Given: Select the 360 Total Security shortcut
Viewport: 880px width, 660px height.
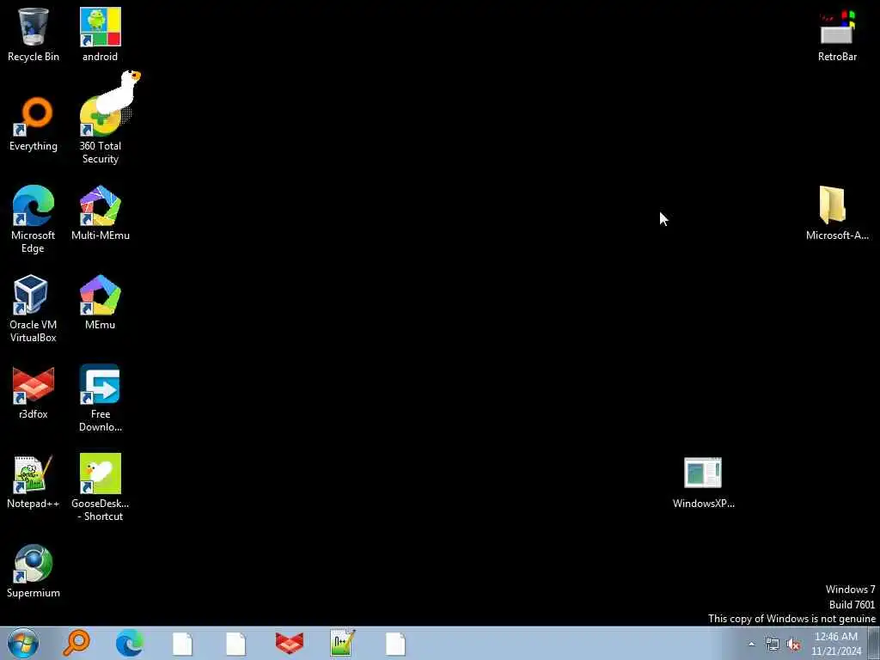Looking at the screenshot, I should point(100,131).
